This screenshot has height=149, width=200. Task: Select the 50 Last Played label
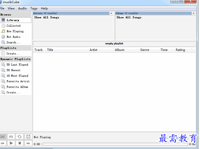[17, 65]
